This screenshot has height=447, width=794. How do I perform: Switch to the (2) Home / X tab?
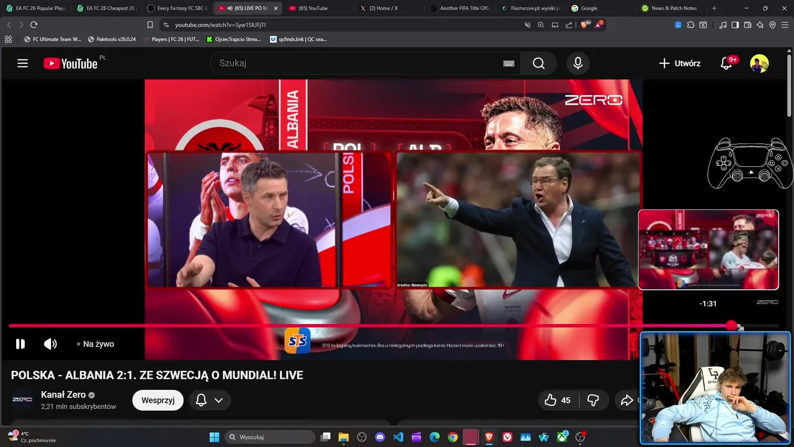(390, 8)
